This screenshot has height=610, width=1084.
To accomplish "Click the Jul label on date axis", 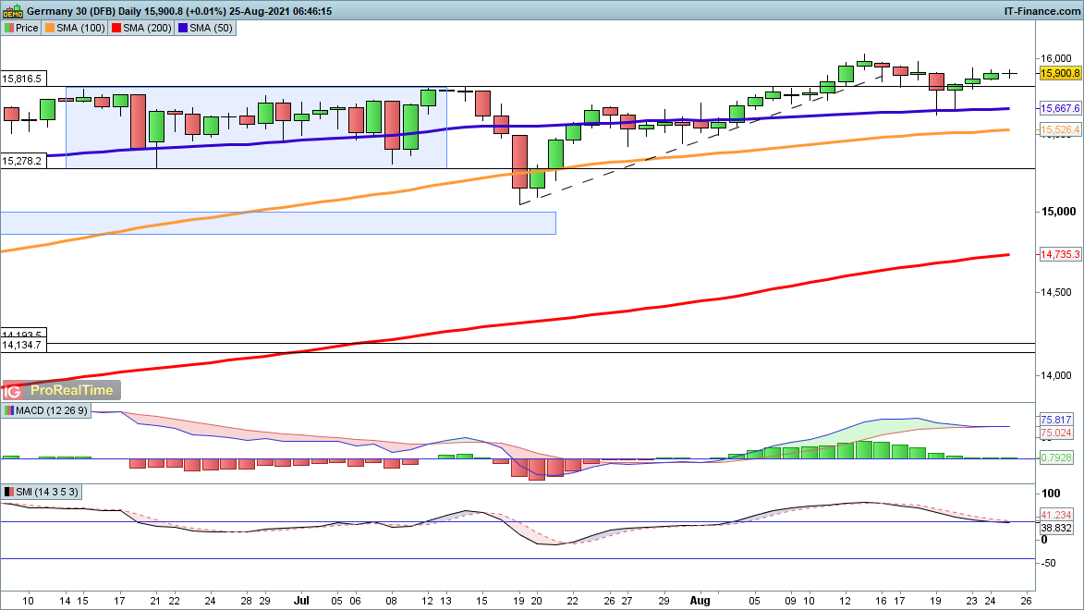I will click(x=302, y=601).
